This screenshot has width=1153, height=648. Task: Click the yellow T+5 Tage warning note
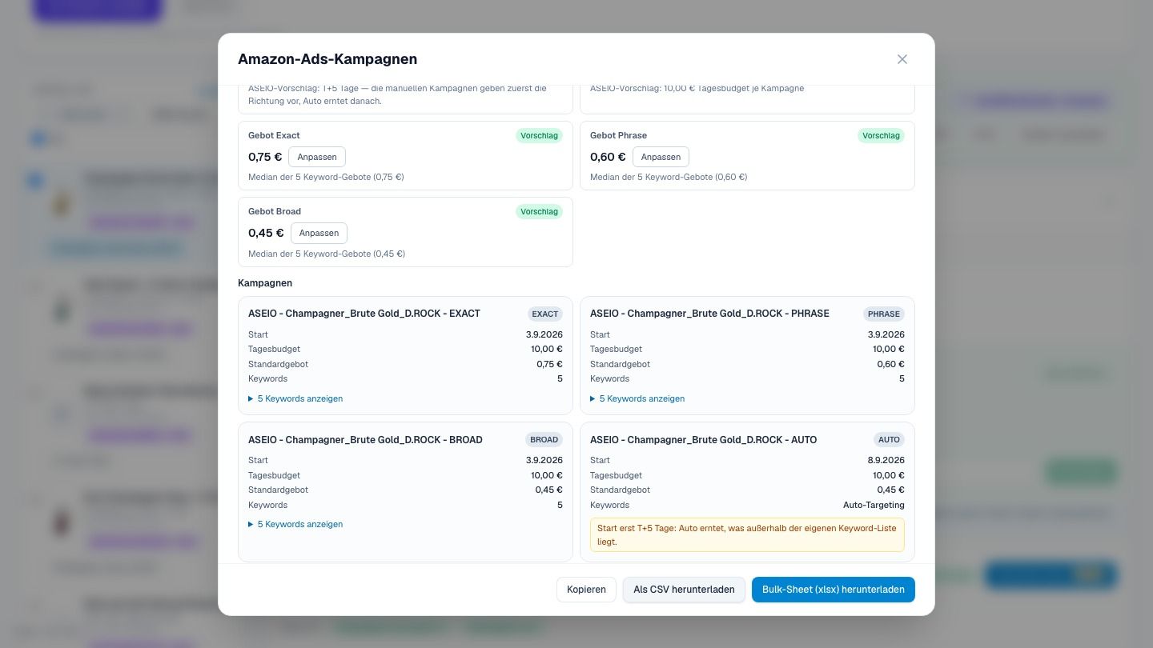point(747,535)
